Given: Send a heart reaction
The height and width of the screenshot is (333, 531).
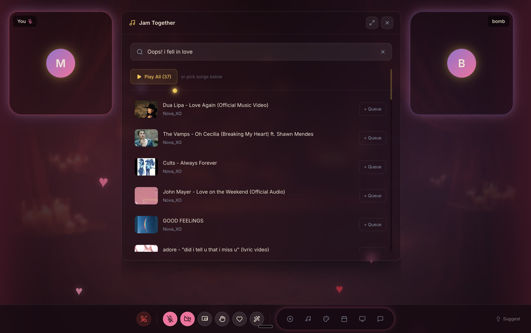Looking at the screenshot, I should click(239, 319).
